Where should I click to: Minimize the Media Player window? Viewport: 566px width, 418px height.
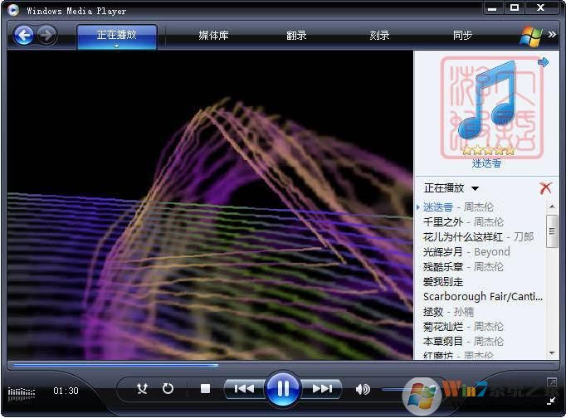pos(492,8)
